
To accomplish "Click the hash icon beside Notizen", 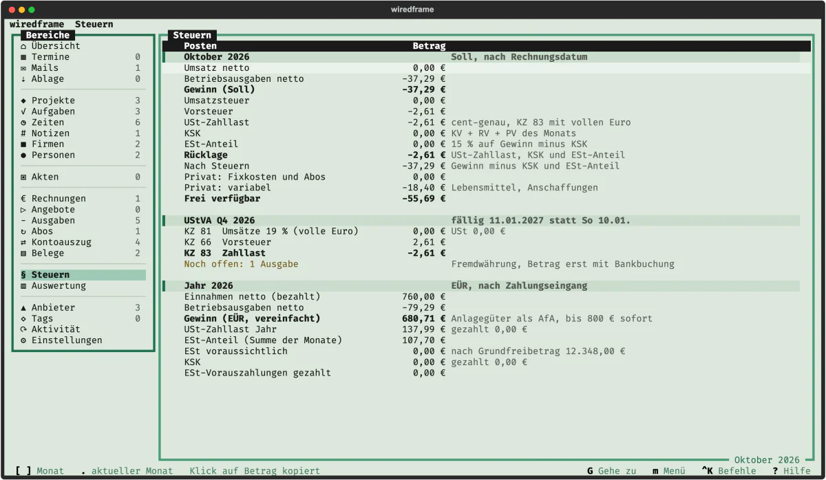I will pyautogui.click(x=23, y=133).
